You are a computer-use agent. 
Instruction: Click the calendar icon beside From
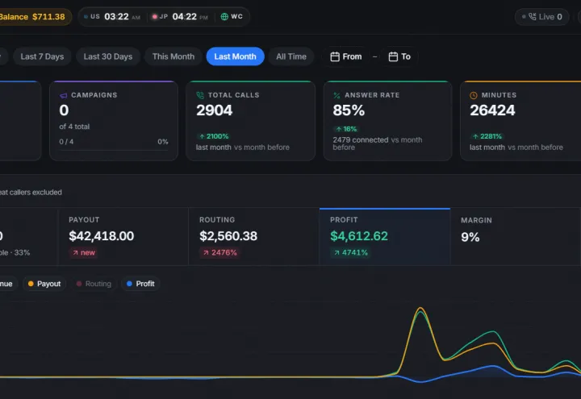tap(335, 56)
